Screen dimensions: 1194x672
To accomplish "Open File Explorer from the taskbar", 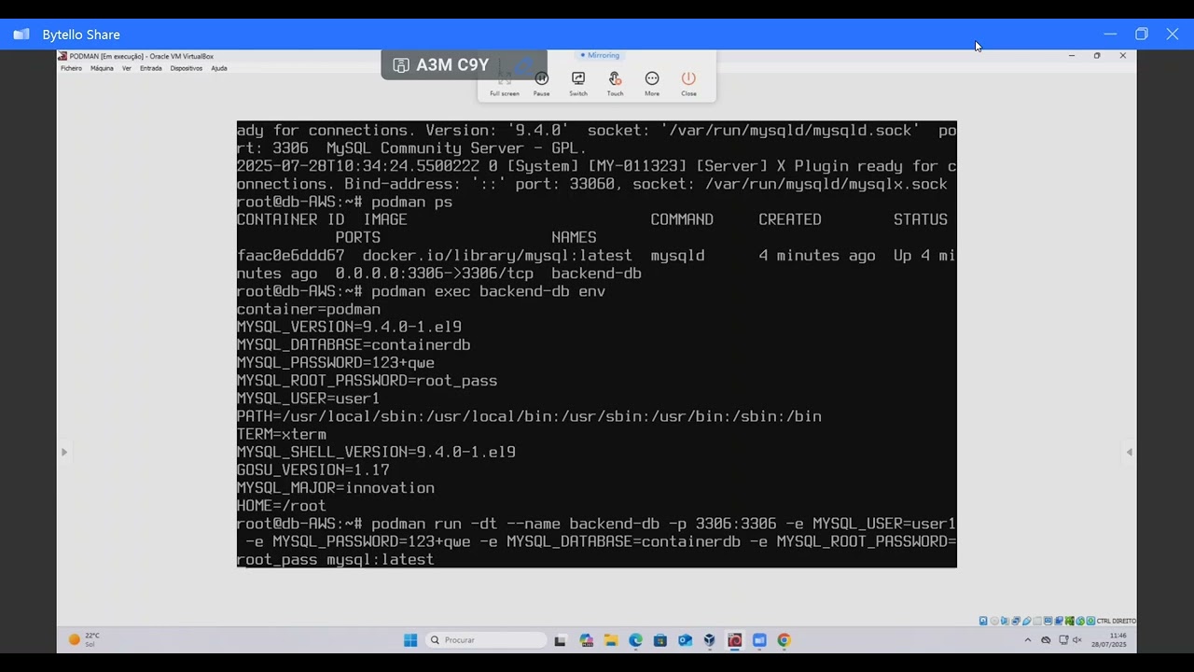I will click(x=611, y=640).
